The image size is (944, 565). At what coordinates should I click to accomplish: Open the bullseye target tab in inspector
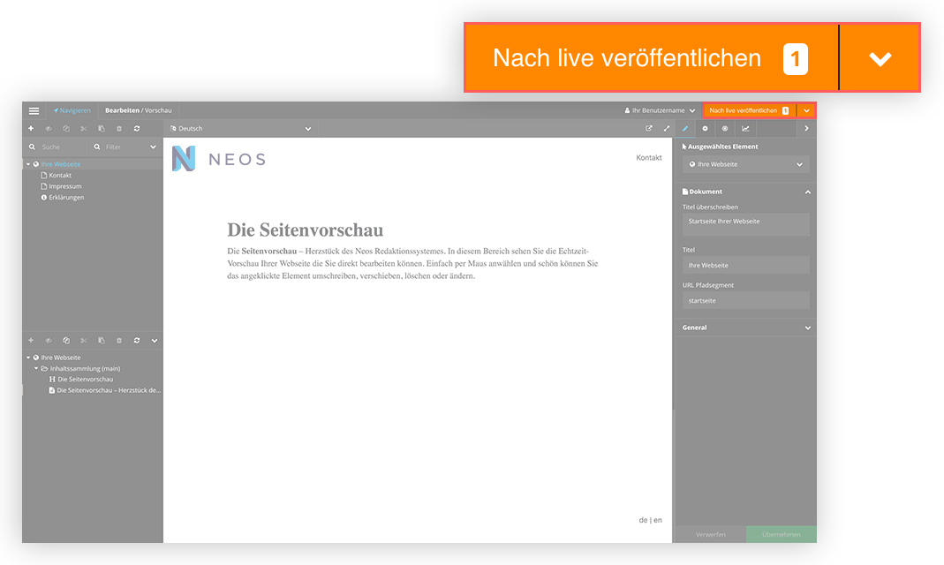725,129
